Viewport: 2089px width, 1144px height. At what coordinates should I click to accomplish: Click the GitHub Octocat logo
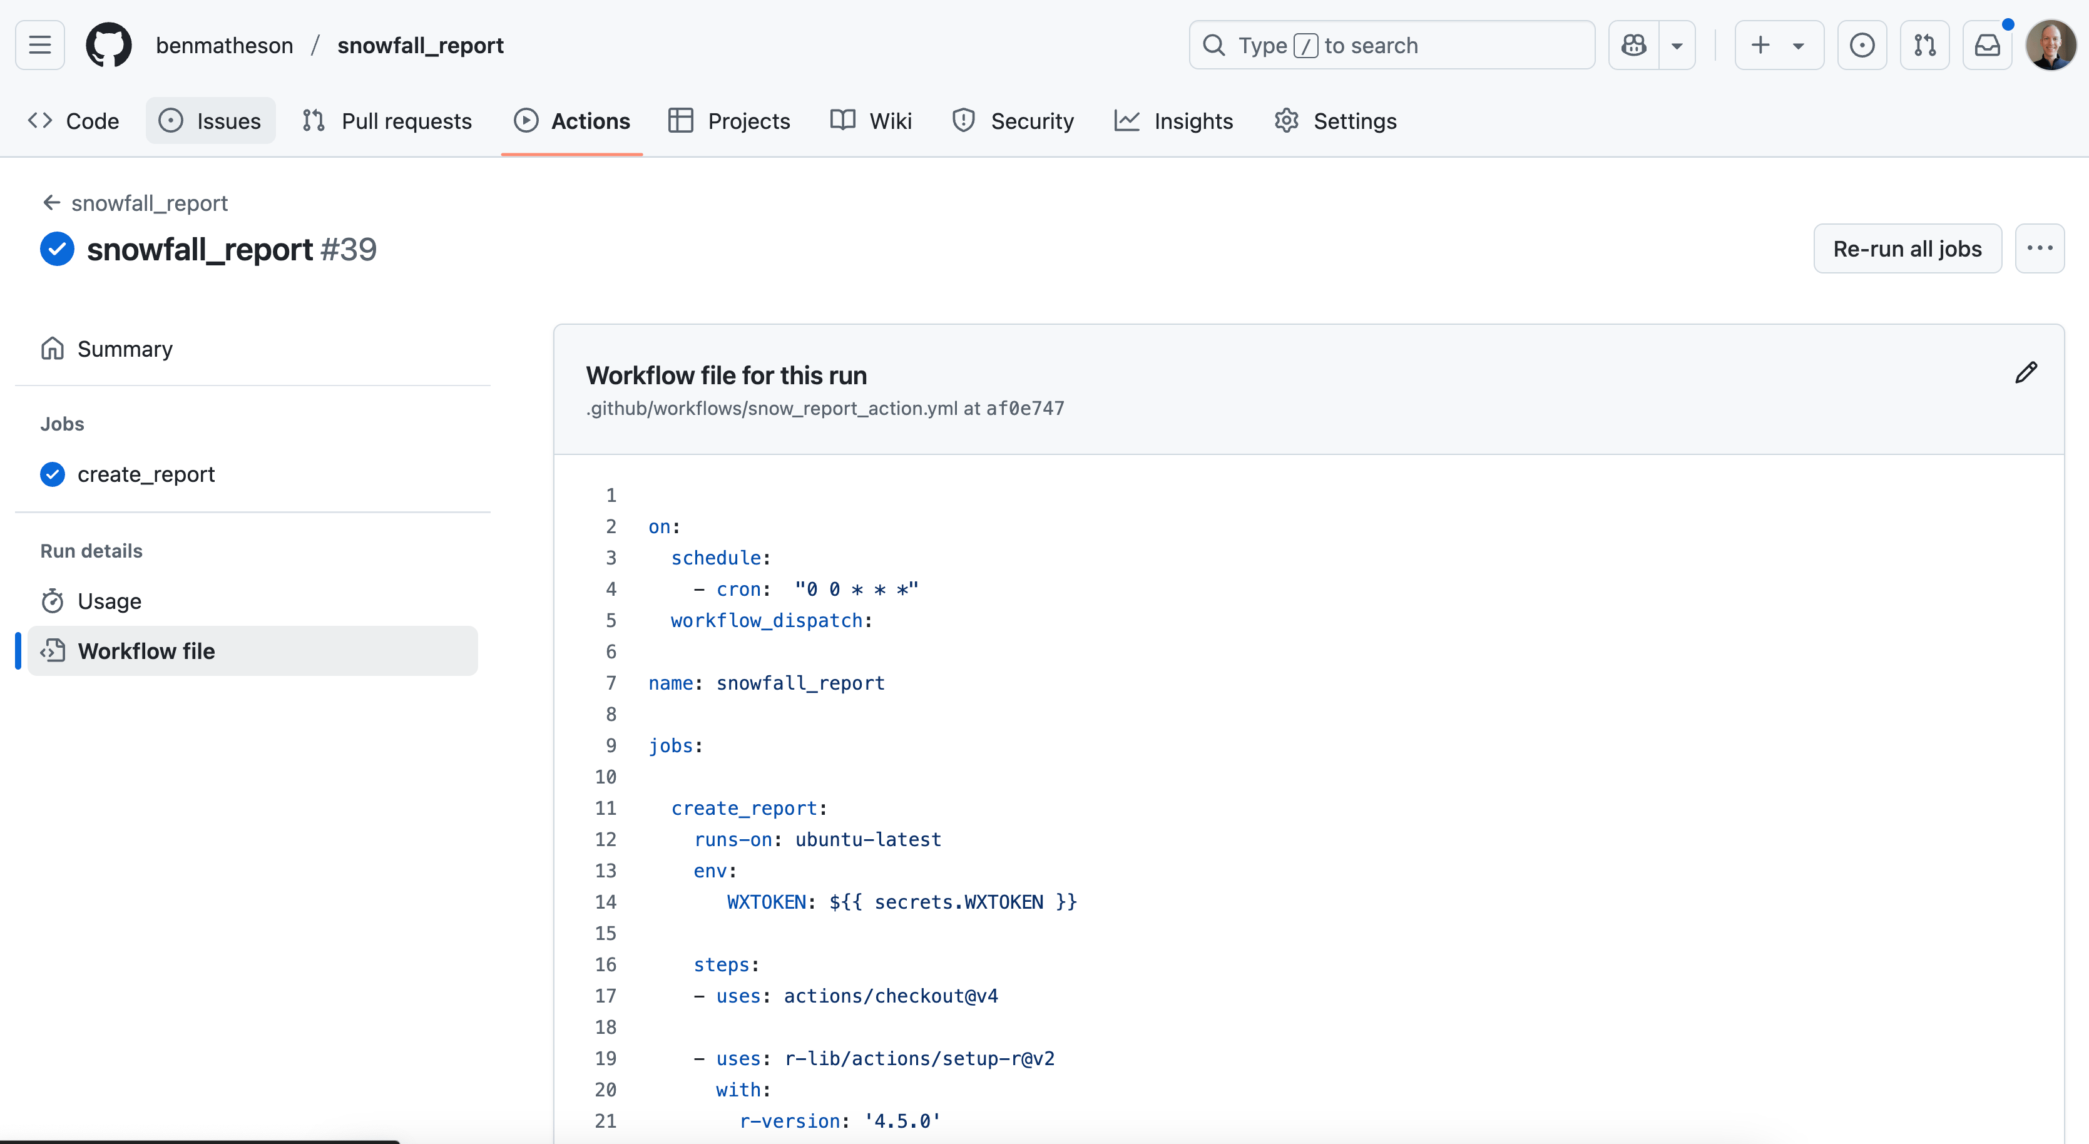[109, 46]
